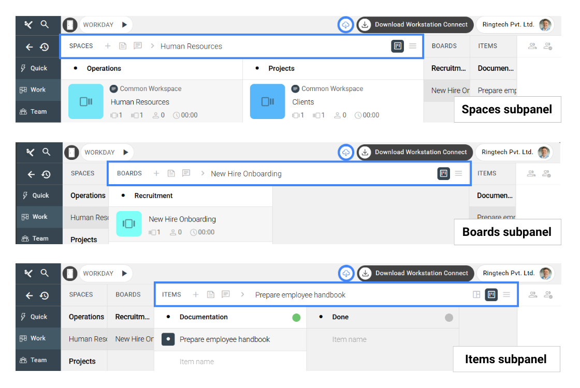Click the cyan Human Resources space icon
The height and width of the screenshot is (388, 580).
coord(86,101)
